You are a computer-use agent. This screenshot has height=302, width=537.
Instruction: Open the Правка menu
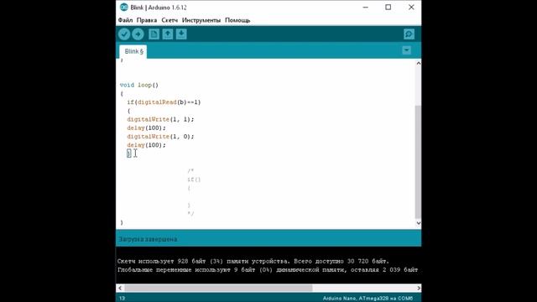147,20
